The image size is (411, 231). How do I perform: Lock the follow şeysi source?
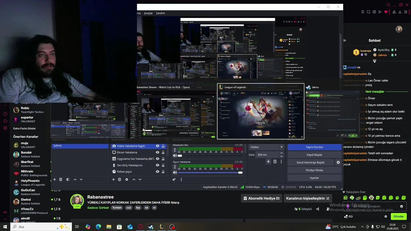[163, 172]
